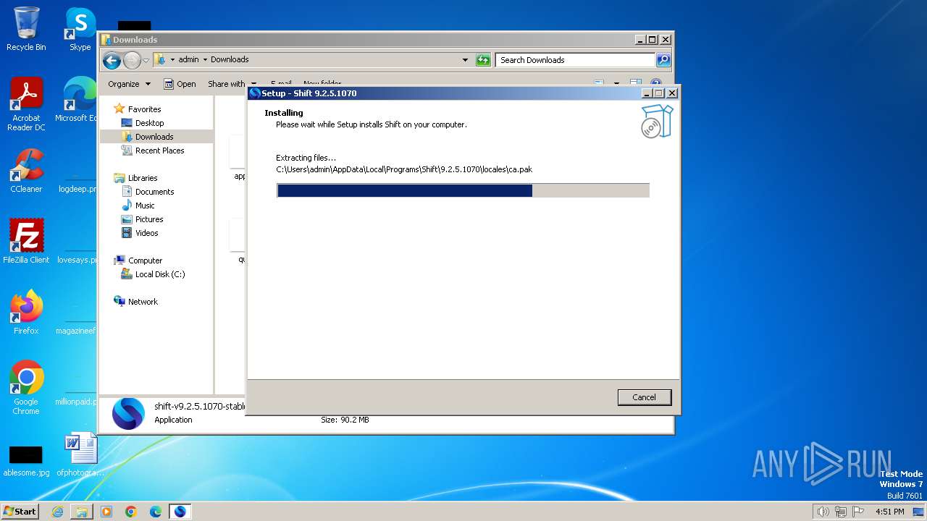The height and width of the screenshot is (521, 927).
Task: Open CCleaner desktop shortcut
Action: (x=26, y=171)
